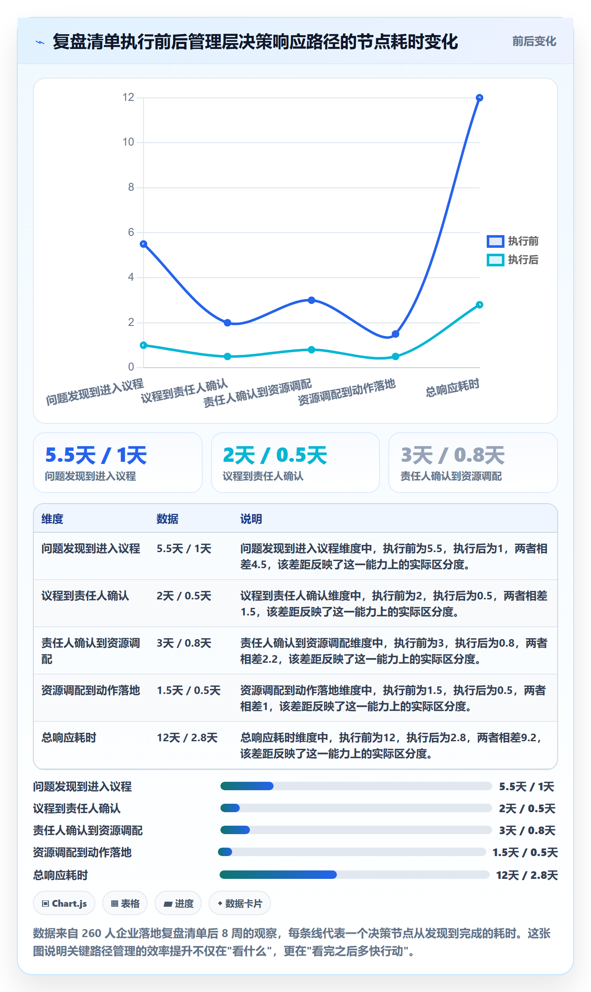This screenshot has height=992, width=591.
Task: Click the 维度 column header
Action: click(52, 519)
